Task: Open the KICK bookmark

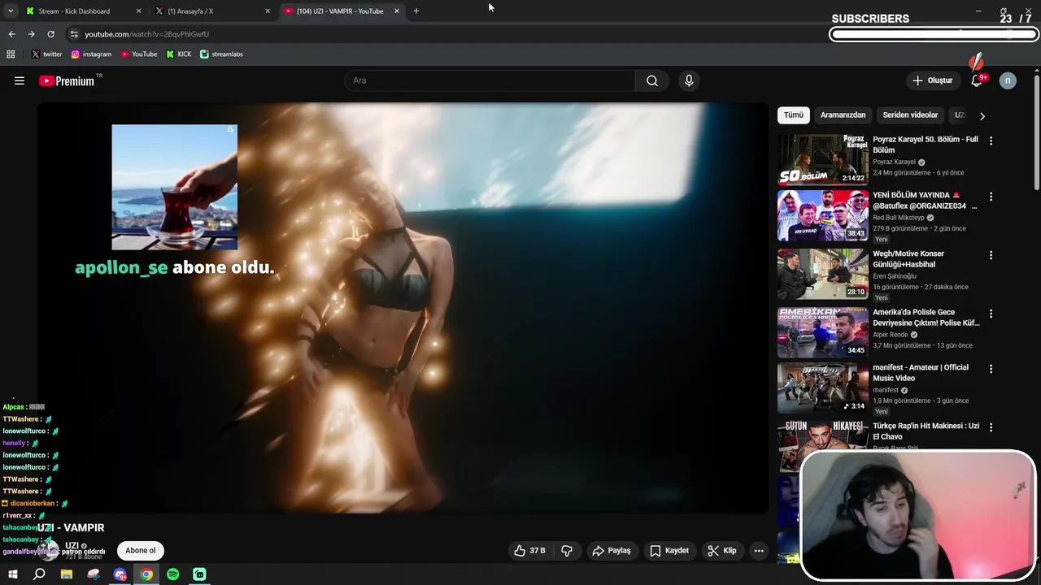Action: pyautogui.click(x=179, y=54)
